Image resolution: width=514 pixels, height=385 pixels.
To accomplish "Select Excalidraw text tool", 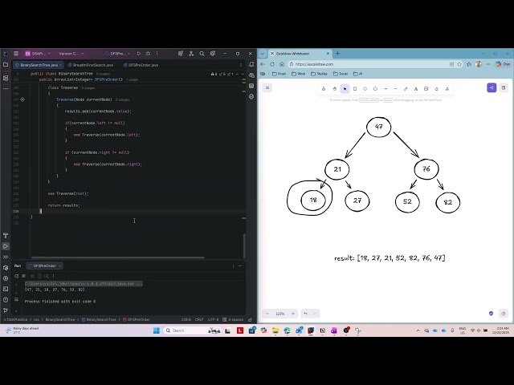I will point(416,89).
